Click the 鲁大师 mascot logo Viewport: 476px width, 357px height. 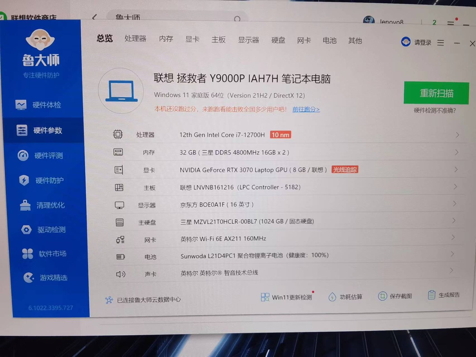[x=40, y=40]
